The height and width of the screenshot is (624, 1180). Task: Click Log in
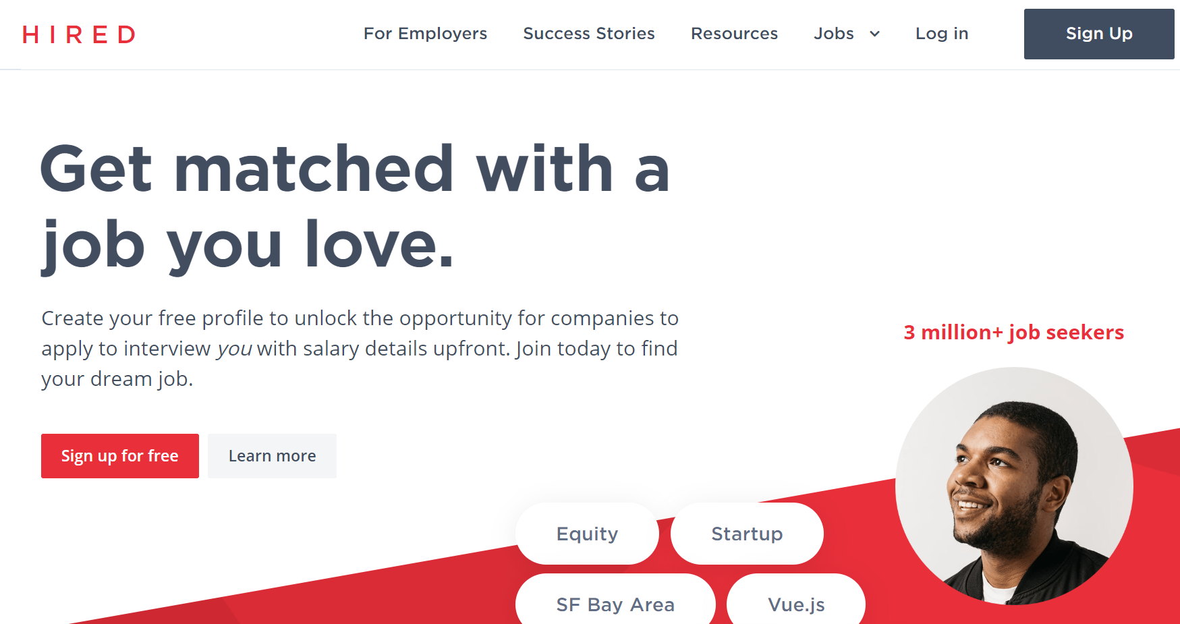click(941, 34)
